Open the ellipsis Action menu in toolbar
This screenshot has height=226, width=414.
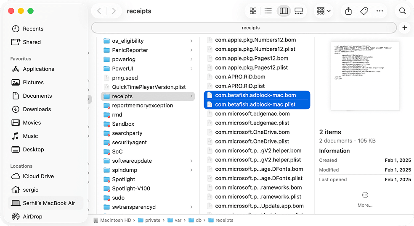[x=379, y=11]
